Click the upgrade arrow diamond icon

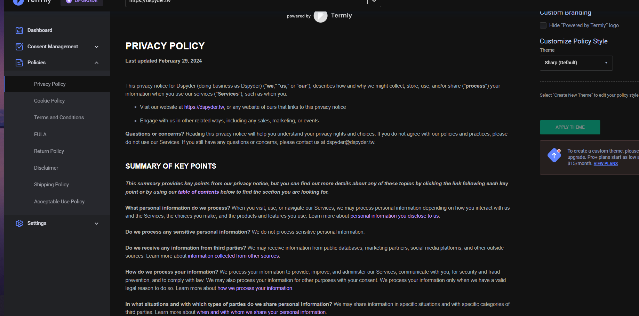coord(554,155)
